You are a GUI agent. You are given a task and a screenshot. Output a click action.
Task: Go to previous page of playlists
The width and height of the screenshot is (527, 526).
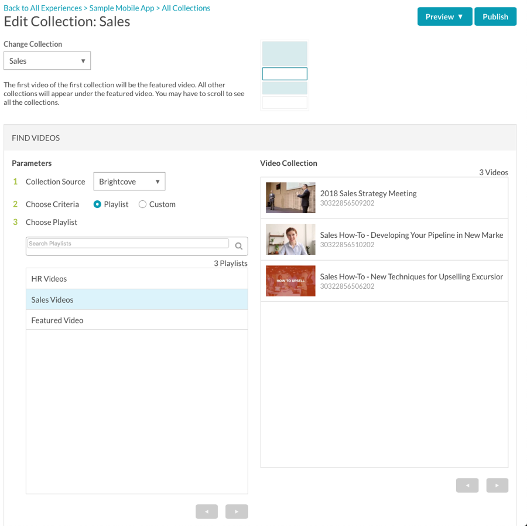[x=207, y=511]
